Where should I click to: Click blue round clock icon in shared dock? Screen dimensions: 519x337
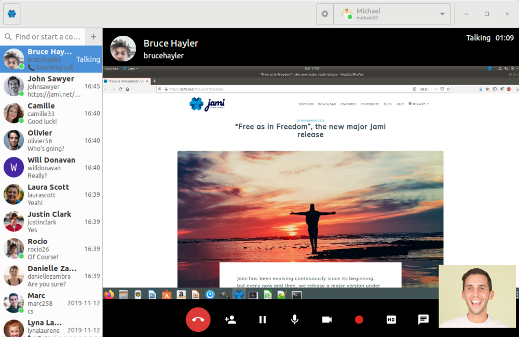pyautogui.click(x=210, y=294)
